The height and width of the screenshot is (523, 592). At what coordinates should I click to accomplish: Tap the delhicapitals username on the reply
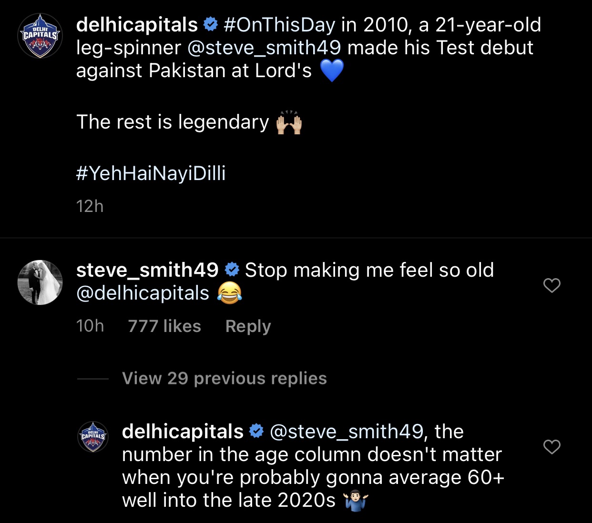point(183,432)
